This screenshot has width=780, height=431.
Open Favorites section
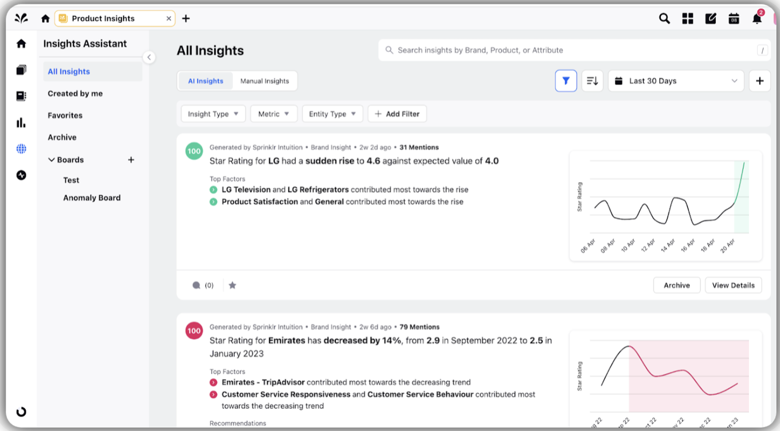coord(65,115)
